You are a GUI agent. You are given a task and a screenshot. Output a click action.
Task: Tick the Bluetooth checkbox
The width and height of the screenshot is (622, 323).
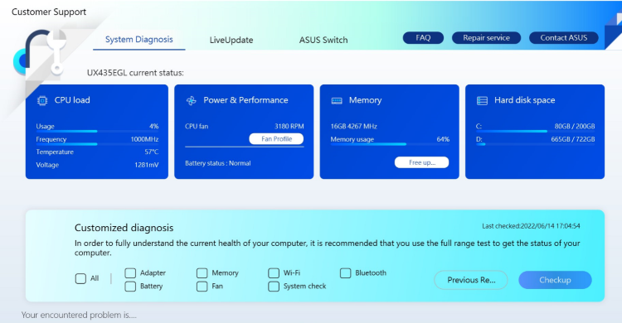pyautogui.click(x=345, y=273)
